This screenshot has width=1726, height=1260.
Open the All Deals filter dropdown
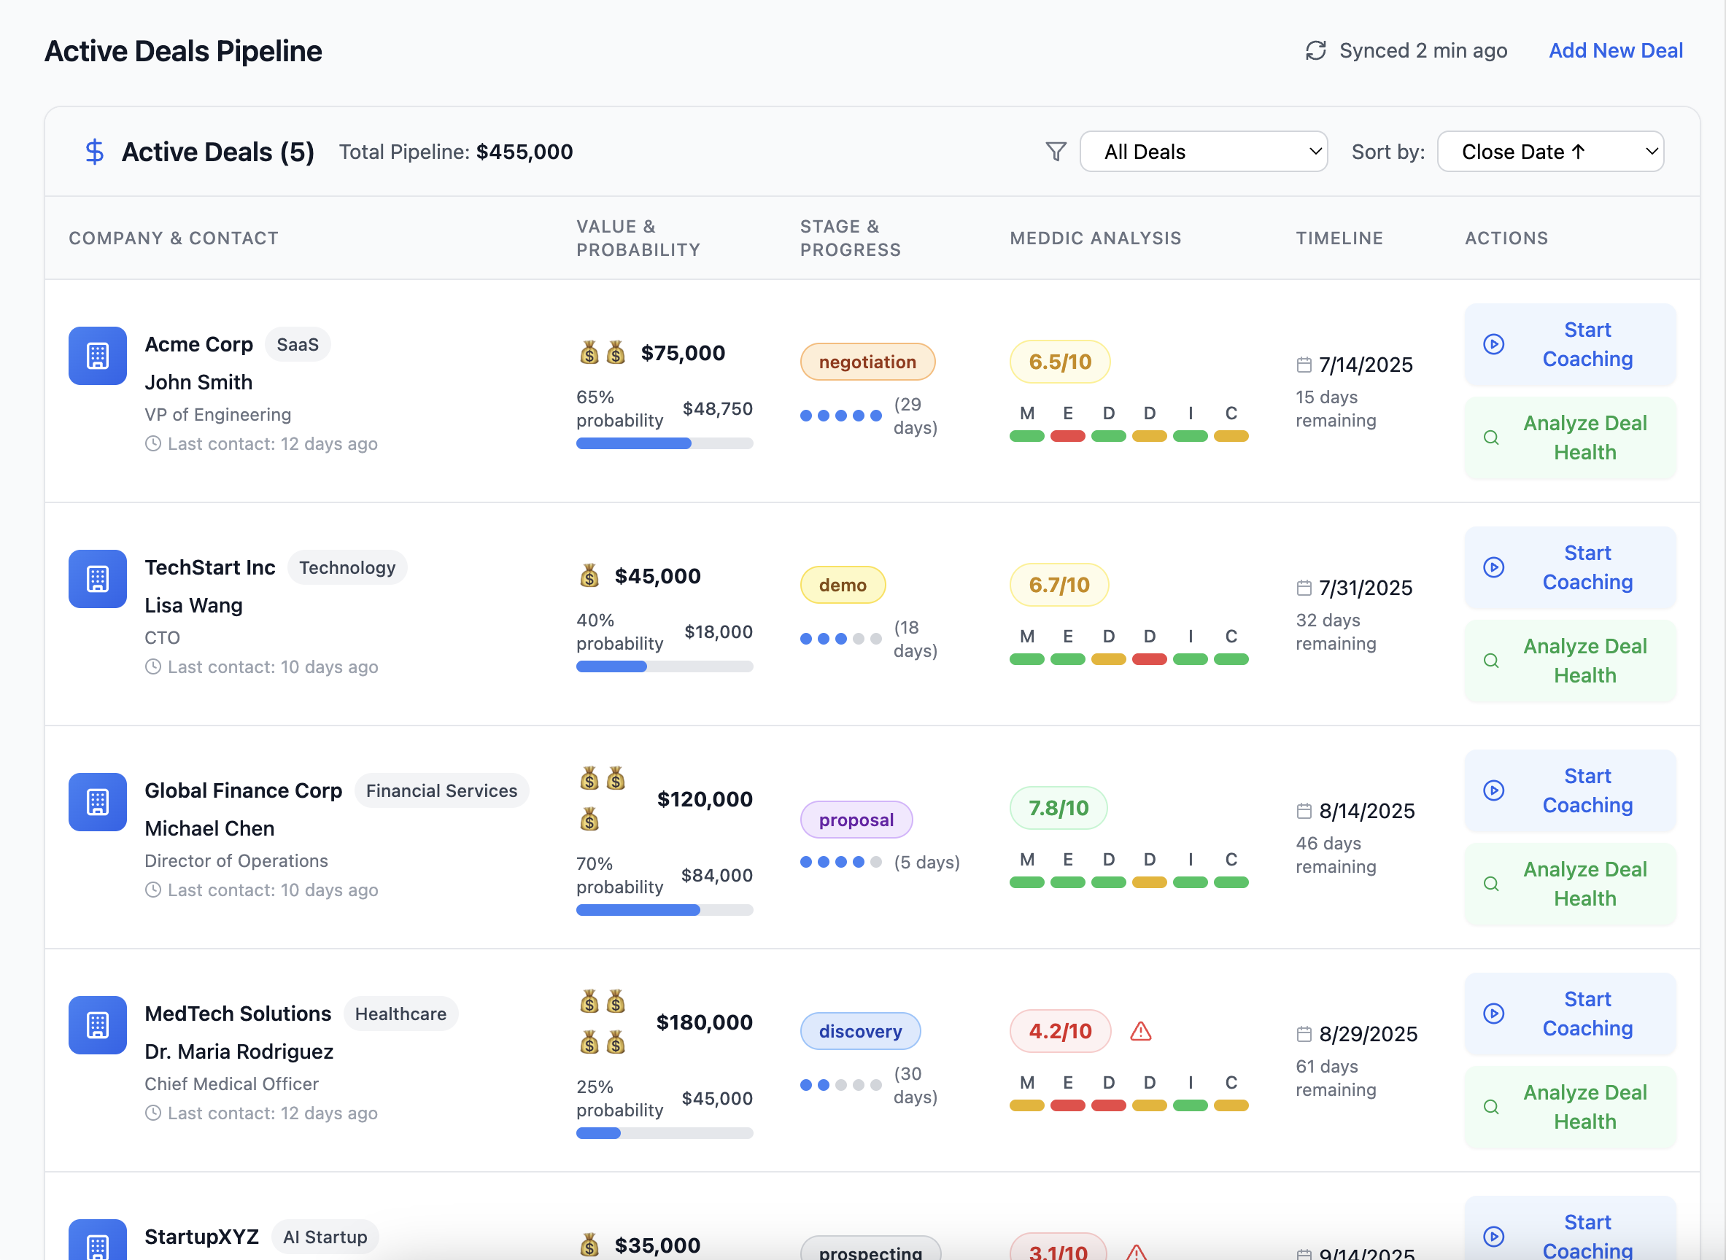click(x=1204, y=151)
